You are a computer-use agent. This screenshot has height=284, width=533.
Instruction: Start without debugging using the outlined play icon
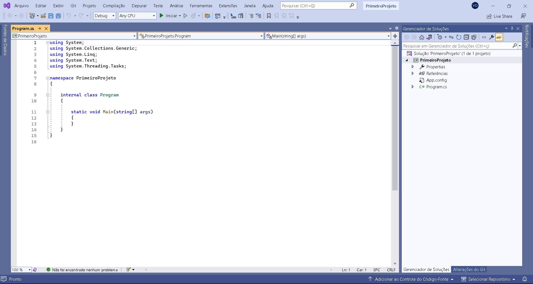tap(185, 16)
